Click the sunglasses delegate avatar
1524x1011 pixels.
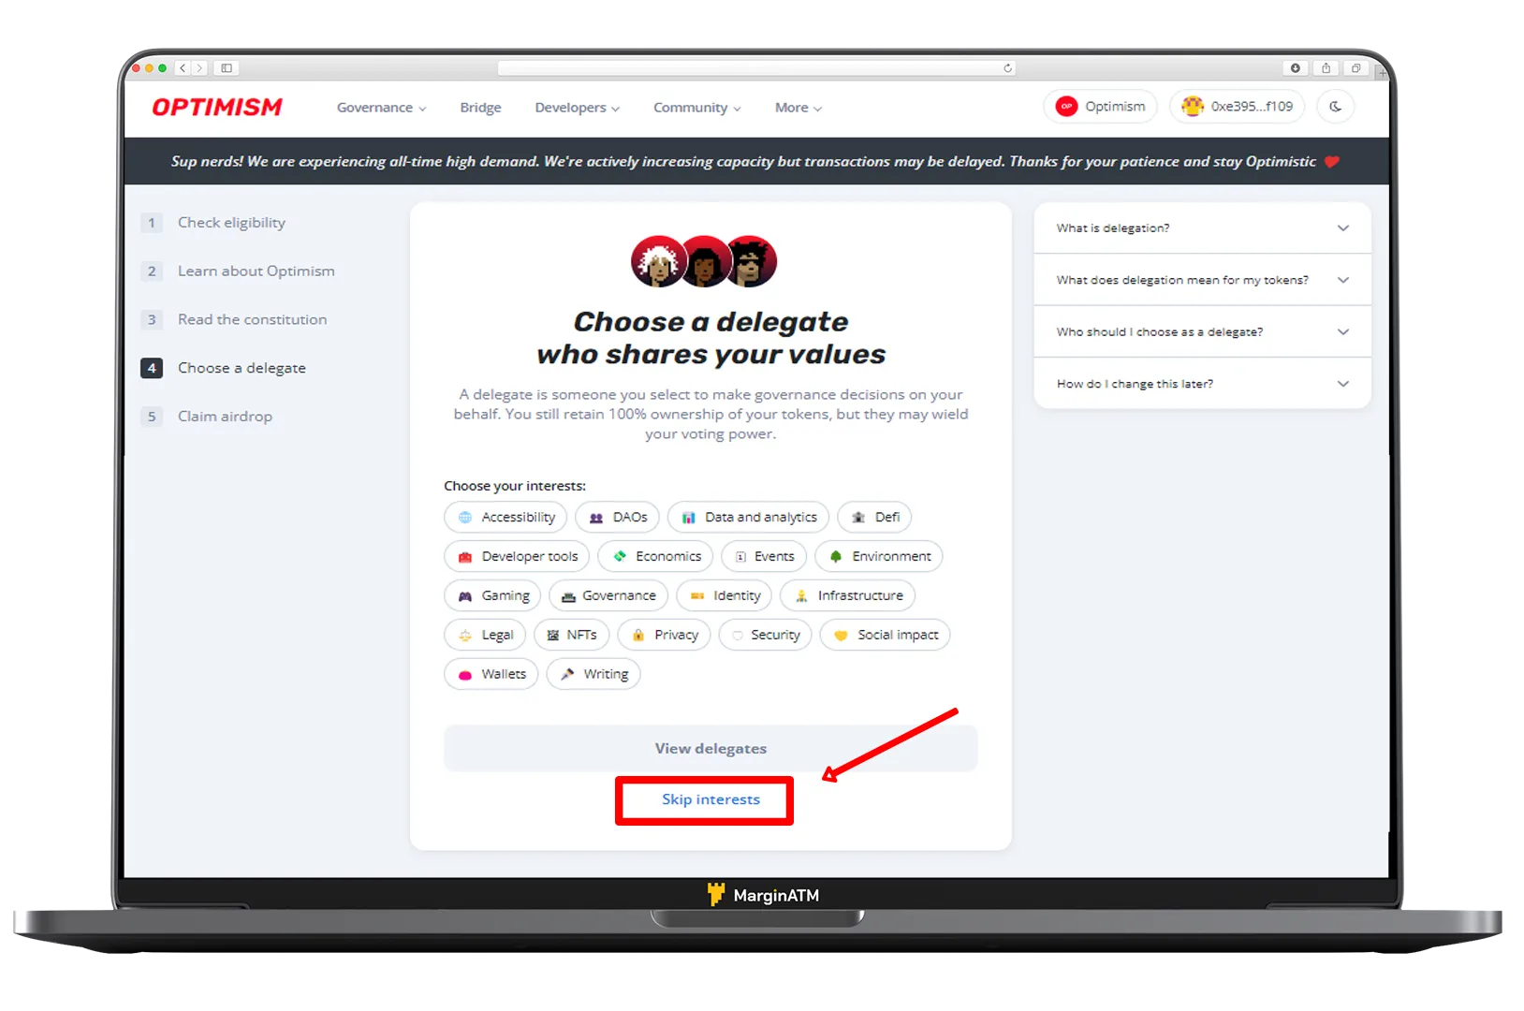(x=751, y=261)
